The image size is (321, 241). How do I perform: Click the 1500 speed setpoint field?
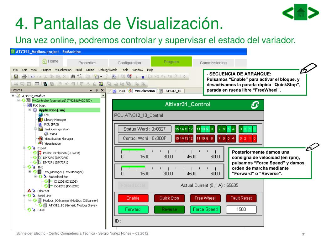(241, 209)
